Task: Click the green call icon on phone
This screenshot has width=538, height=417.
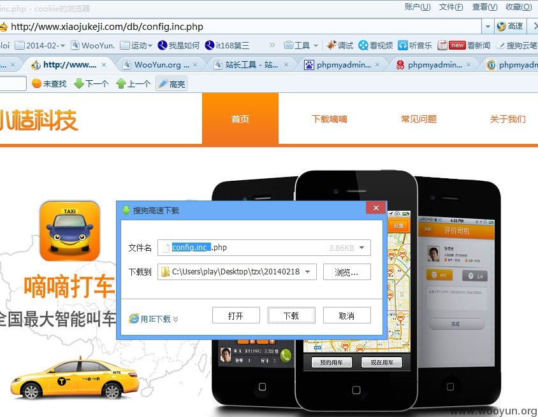Action: pyautogui.click(x=286, y=355)
